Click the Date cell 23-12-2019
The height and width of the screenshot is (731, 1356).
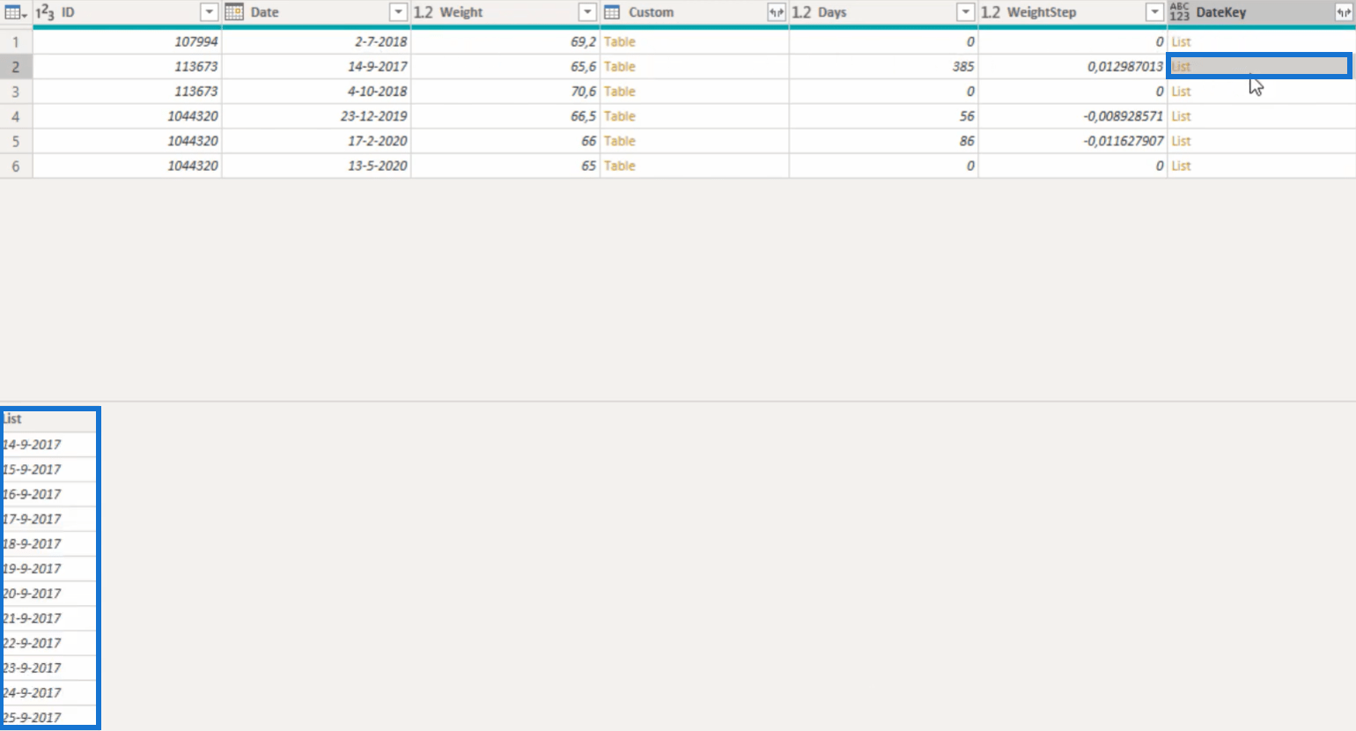pos(316,116)
